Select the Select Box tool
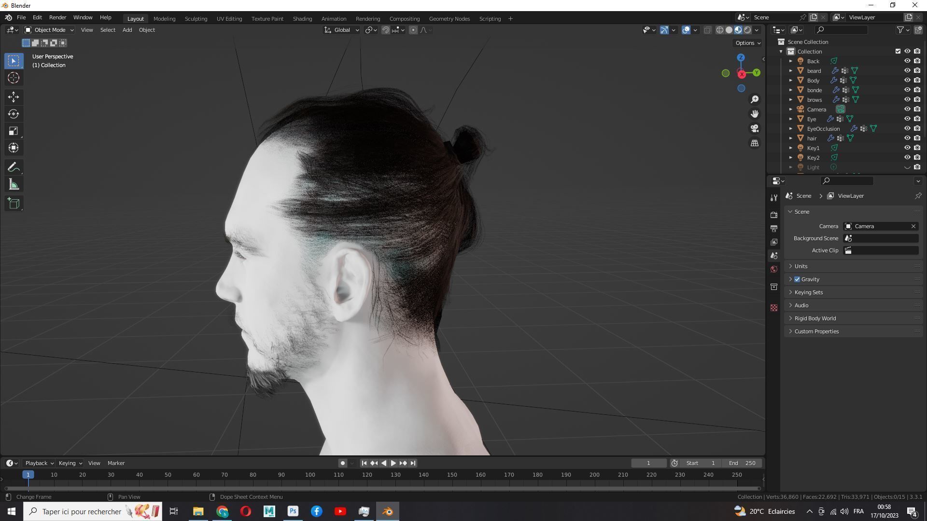 [x=14, y=61]
